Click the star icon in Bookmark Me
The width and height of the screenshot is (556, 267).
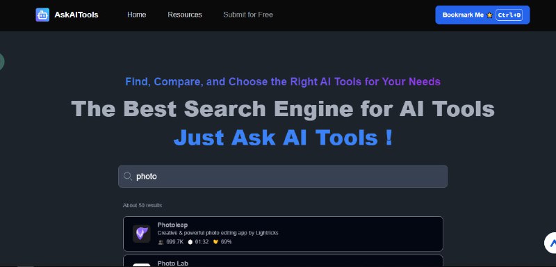[490, 15]
